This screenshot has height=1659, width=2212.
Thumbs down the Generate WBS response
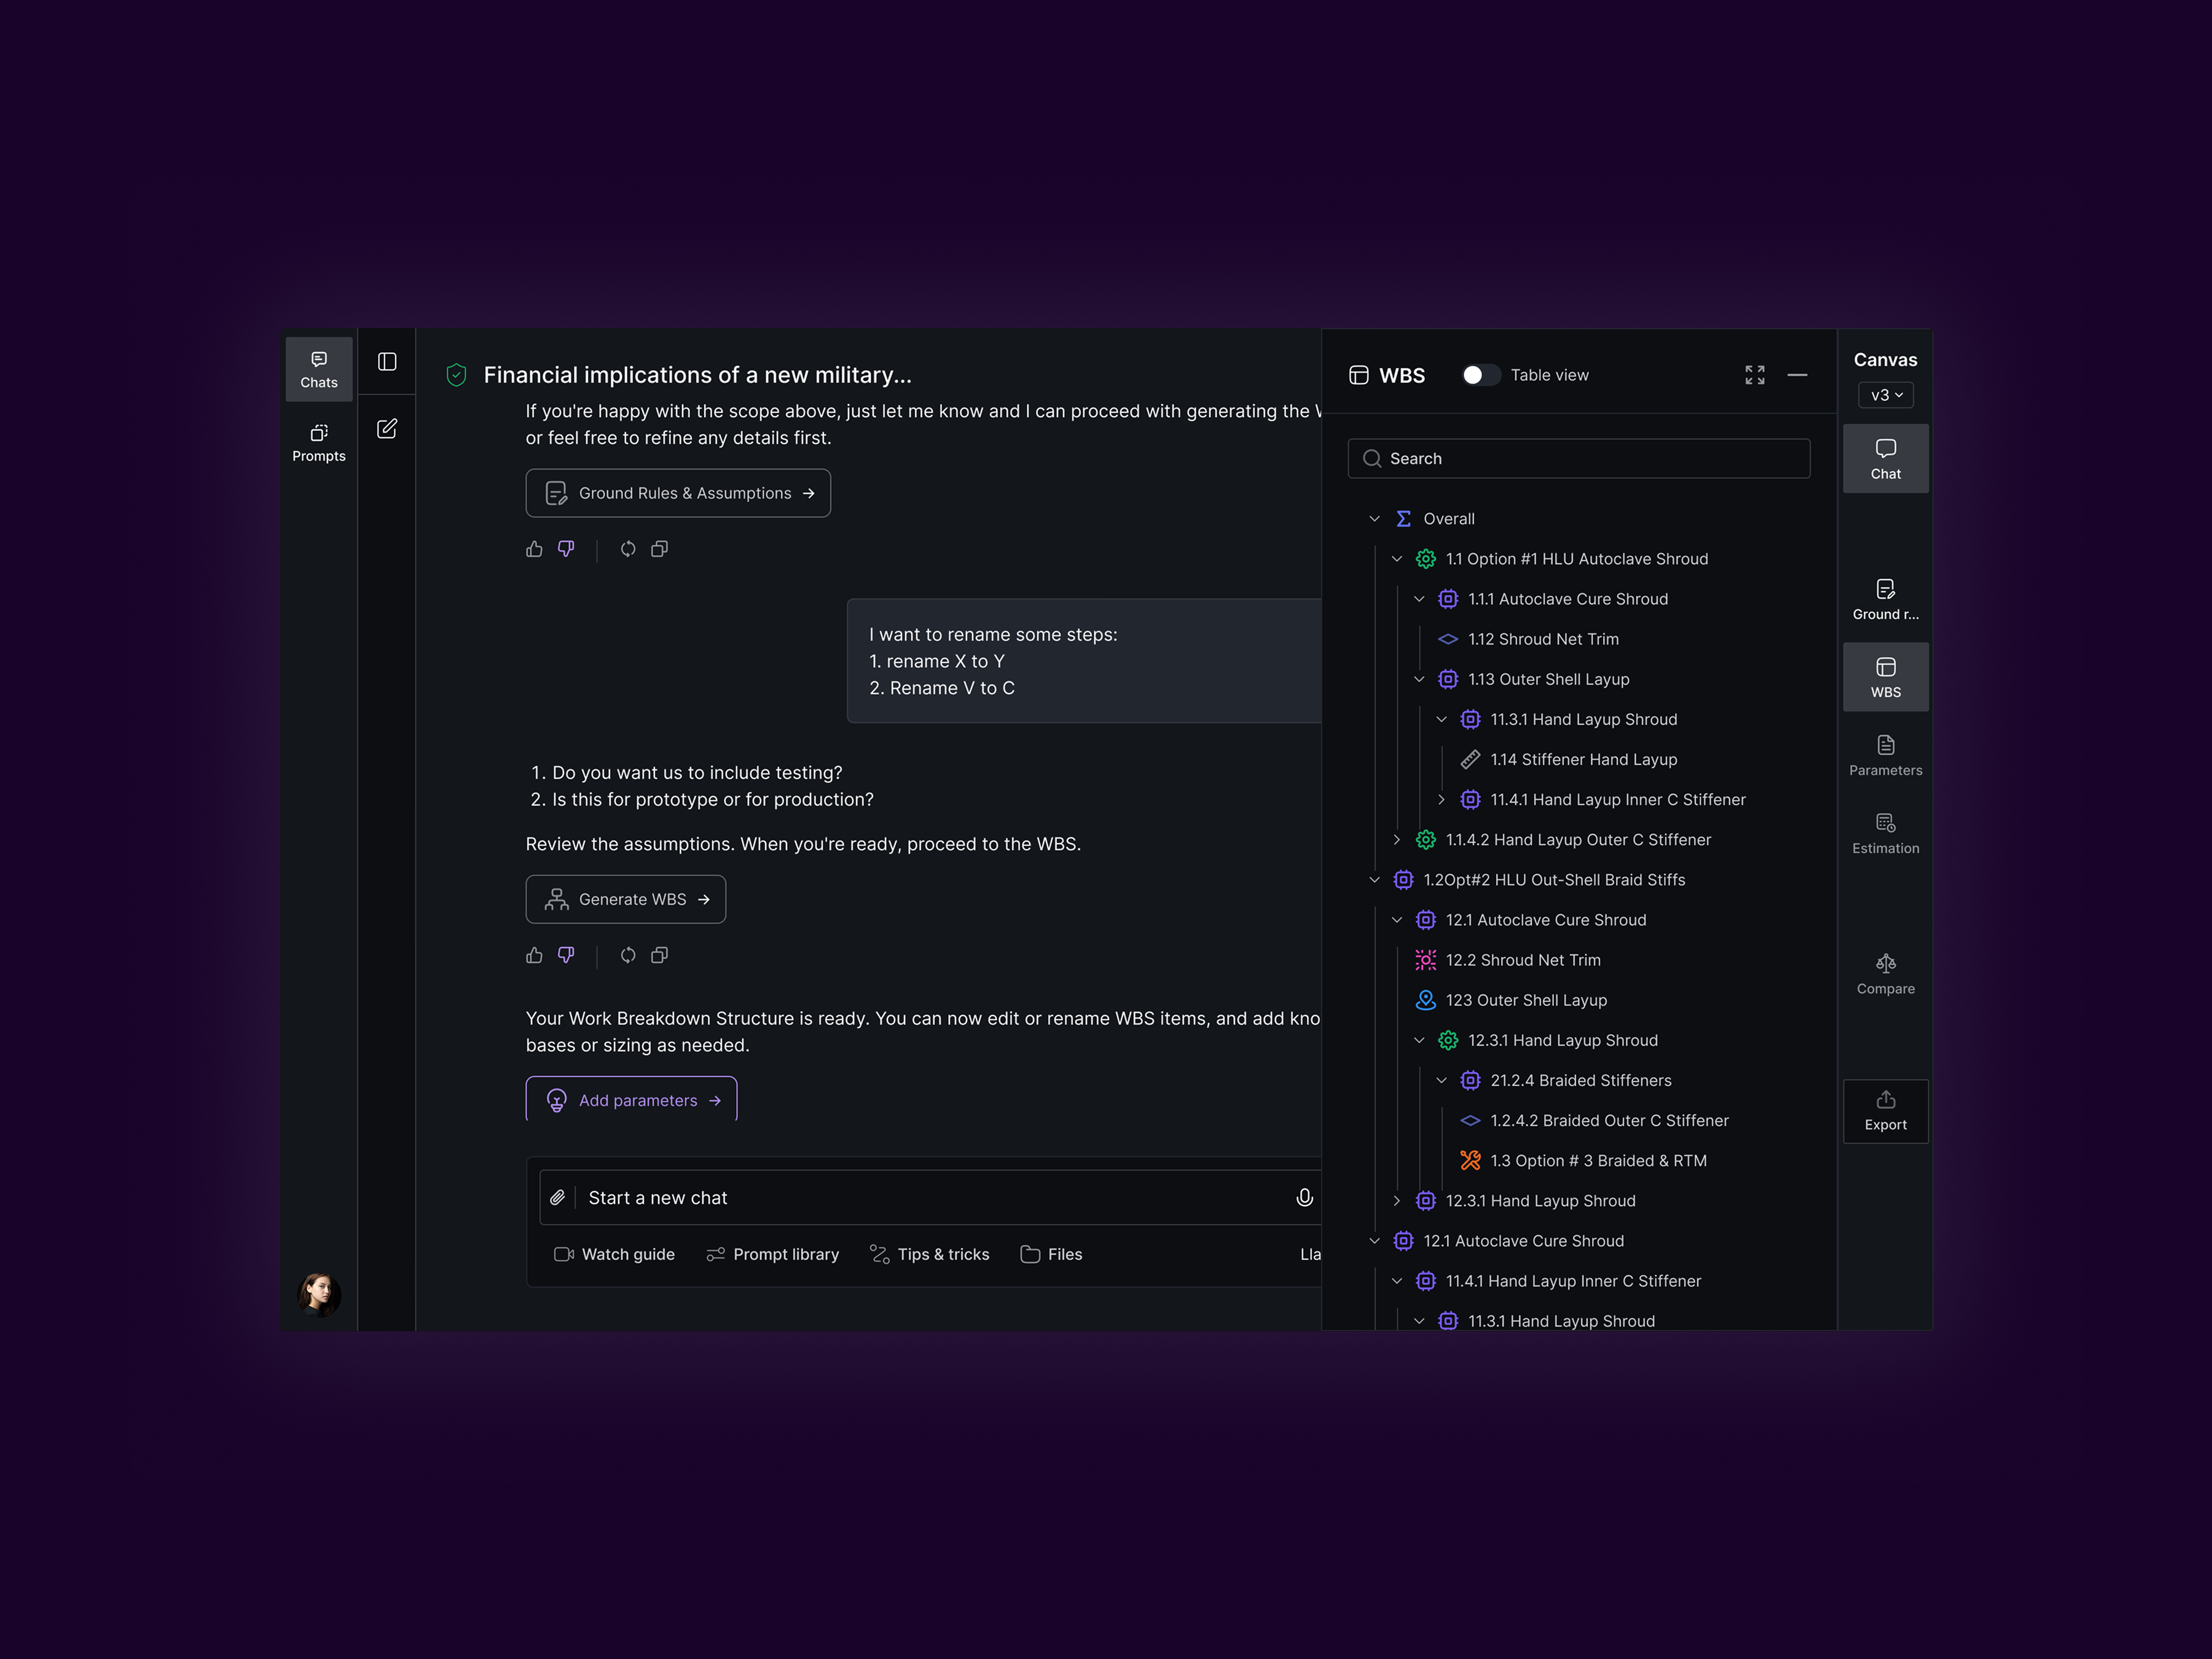point(566,955)
